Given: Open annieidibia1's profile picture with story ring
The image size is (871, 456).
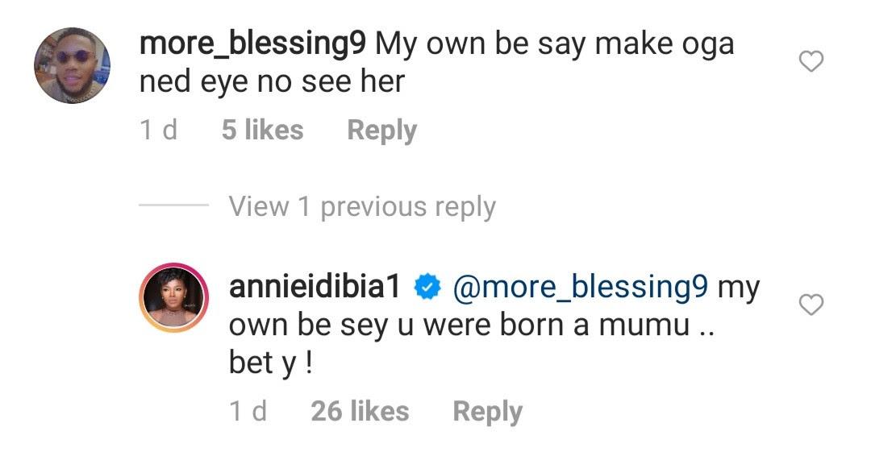Looking at the screenshot, I should click(x=172, y=297).
